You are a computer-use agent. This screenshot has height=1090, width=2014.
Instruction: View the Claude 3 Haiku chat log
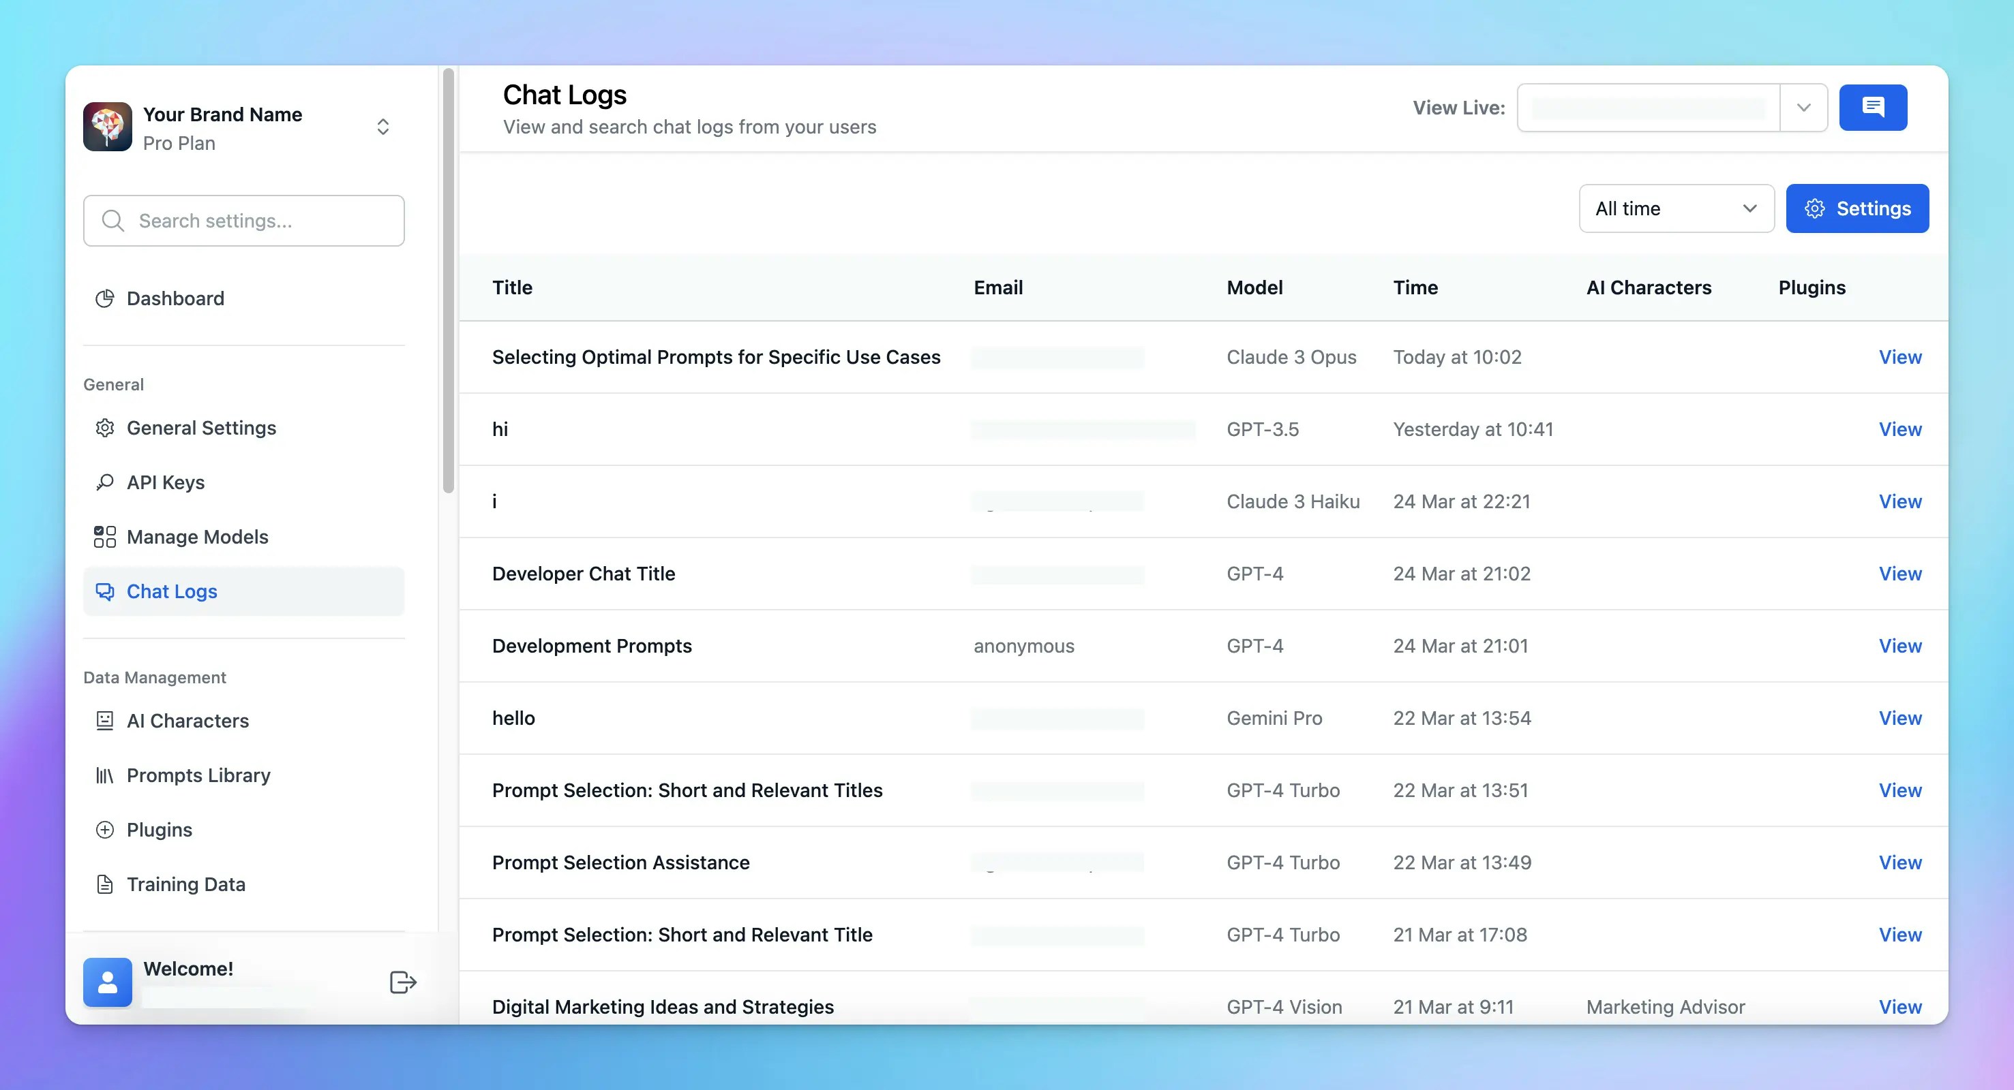[1900, 501]
